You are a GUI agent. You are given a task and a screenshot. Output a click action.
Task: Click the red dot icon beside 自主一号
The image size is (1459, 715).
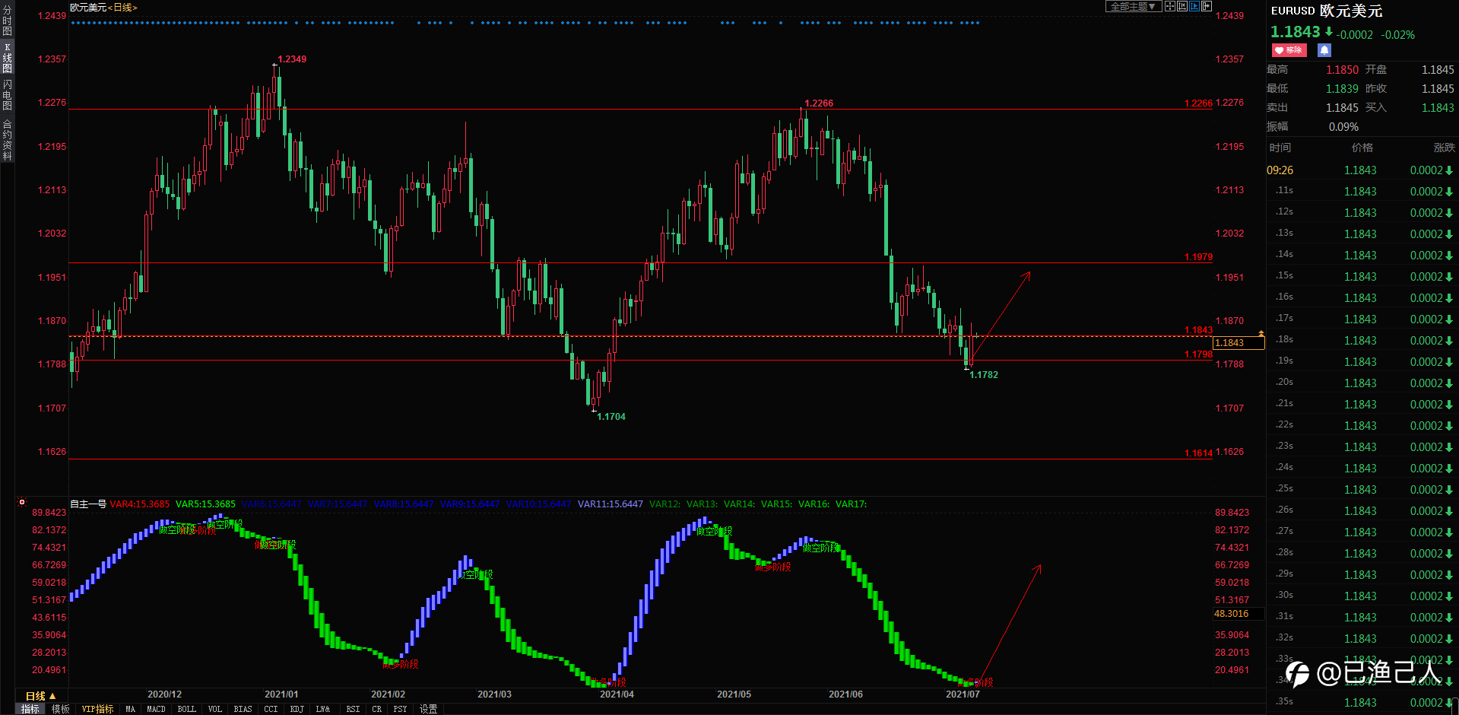[22, 502]
